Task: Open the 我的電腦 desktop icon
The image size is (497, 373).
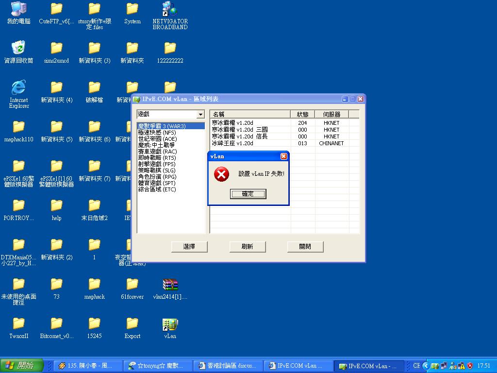Action: point(18,10)
